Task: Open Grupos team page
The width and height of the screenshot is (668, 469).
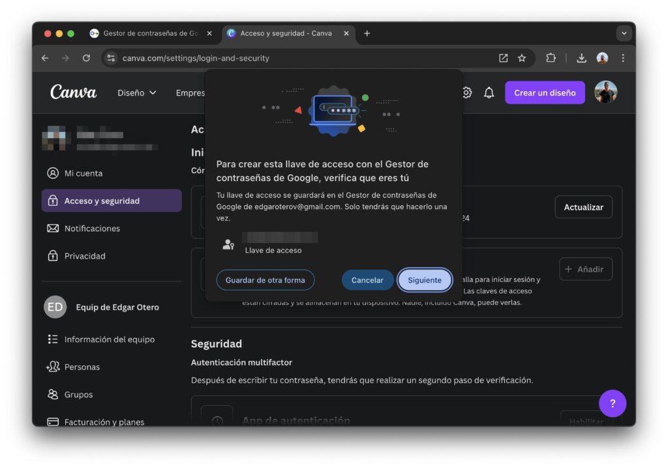Action: click(x=112, y=395)
